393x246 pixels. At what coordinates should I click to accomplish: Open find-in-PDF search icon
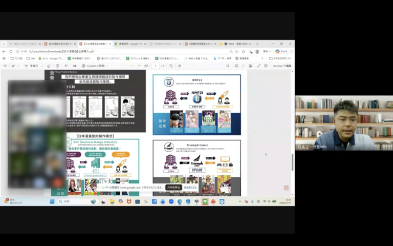(228, 66)
